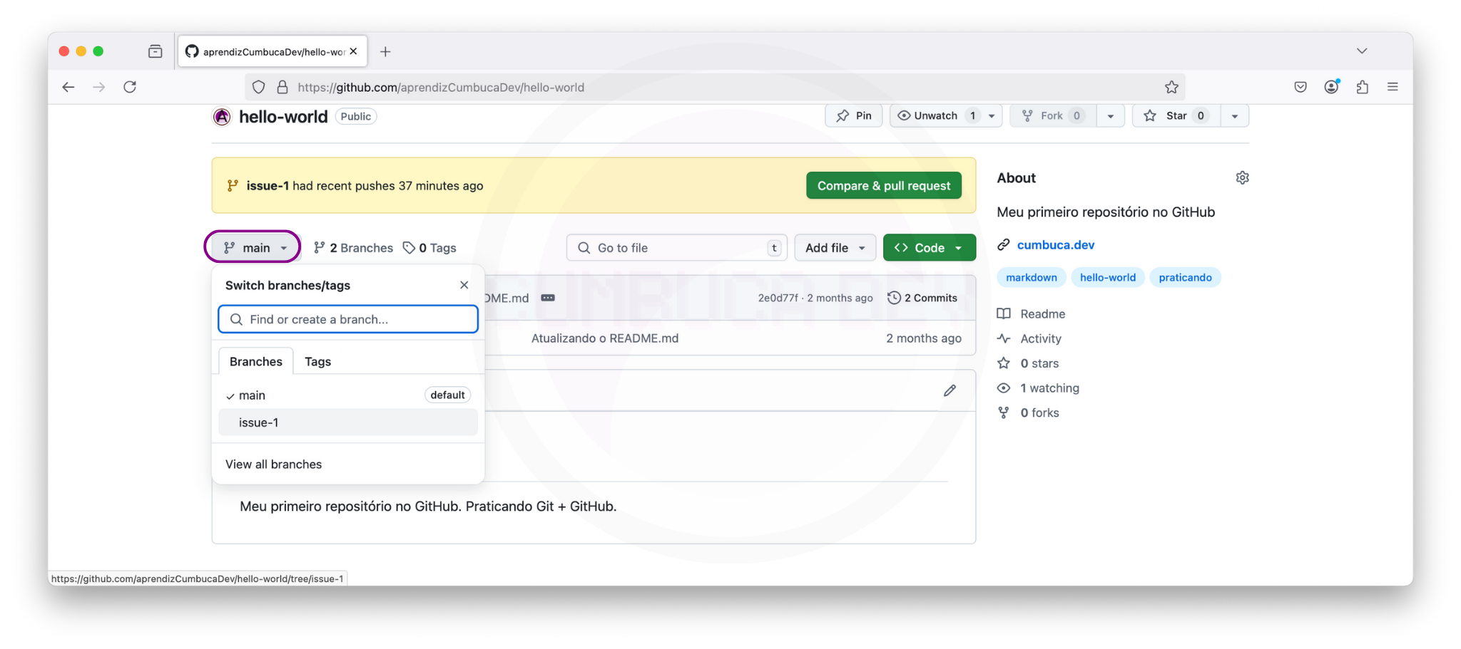Image resolution: width=1461 pixels, height=649 pixels.
Task: Expand the Add file dropdown
Action: (835, 248)
